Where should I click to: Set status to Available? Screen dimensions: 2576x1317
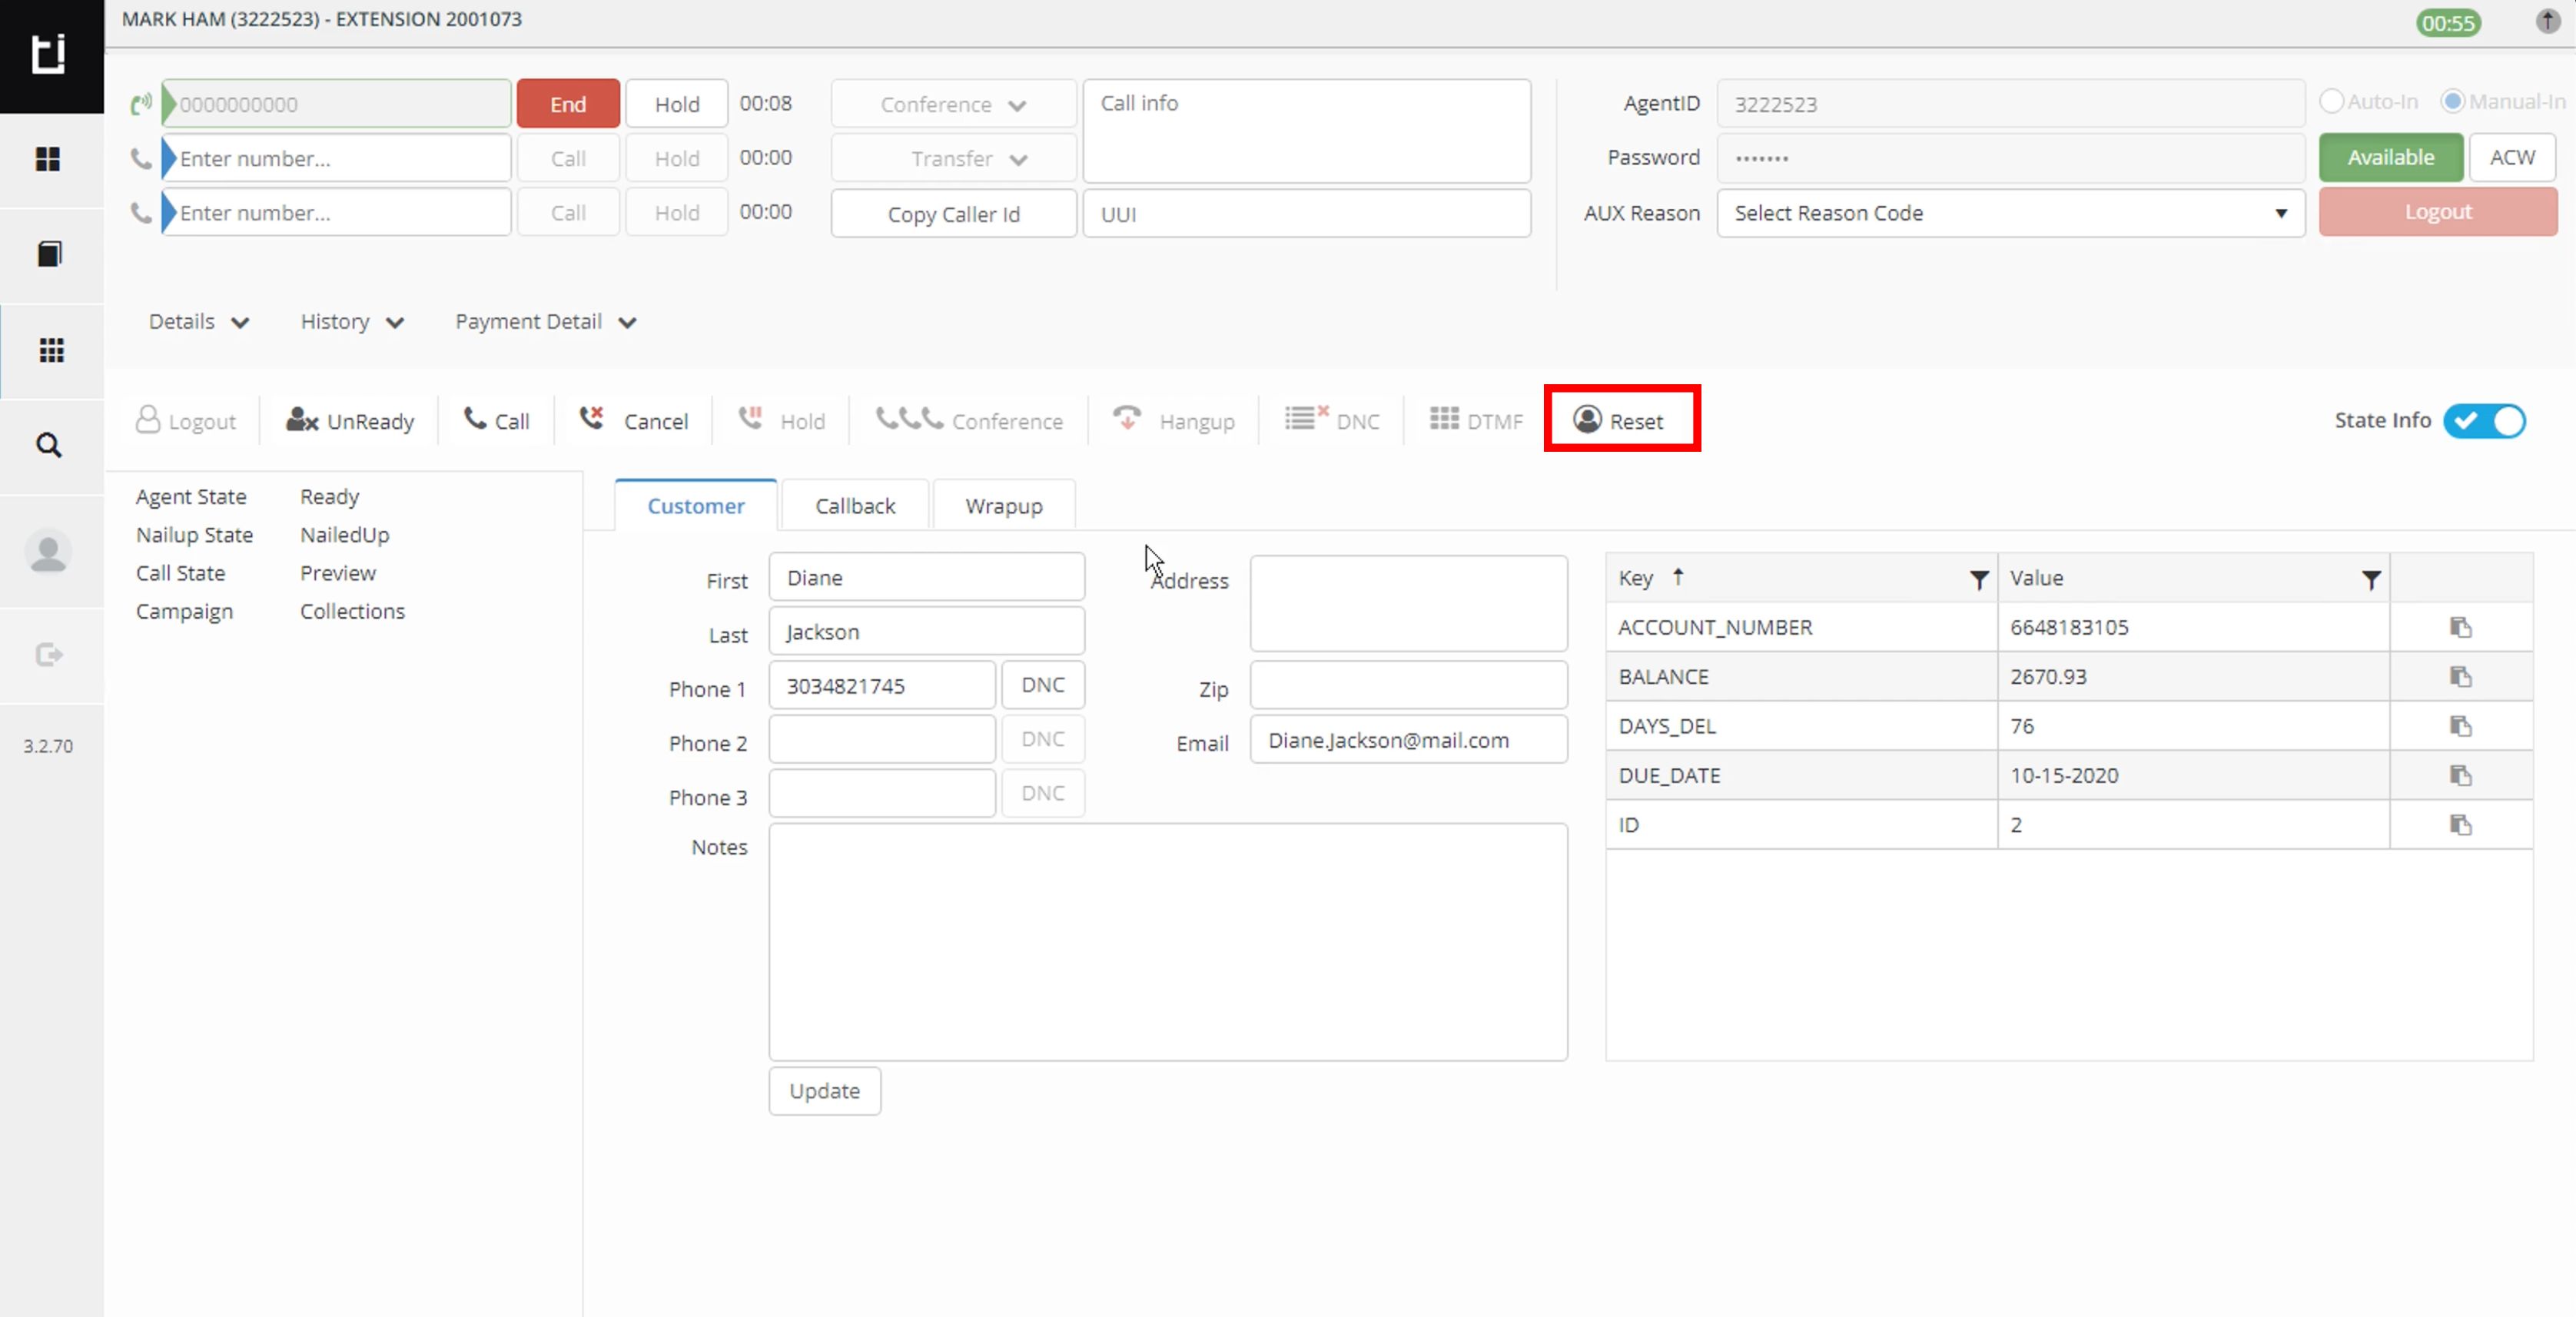pyautogui.click(x=2391, y=158)
